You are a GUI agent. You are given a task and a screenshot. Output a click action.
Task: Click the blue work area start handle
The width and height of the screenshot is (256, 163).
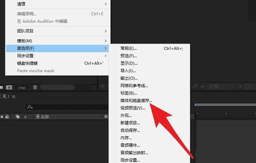[x=196, y=105]
